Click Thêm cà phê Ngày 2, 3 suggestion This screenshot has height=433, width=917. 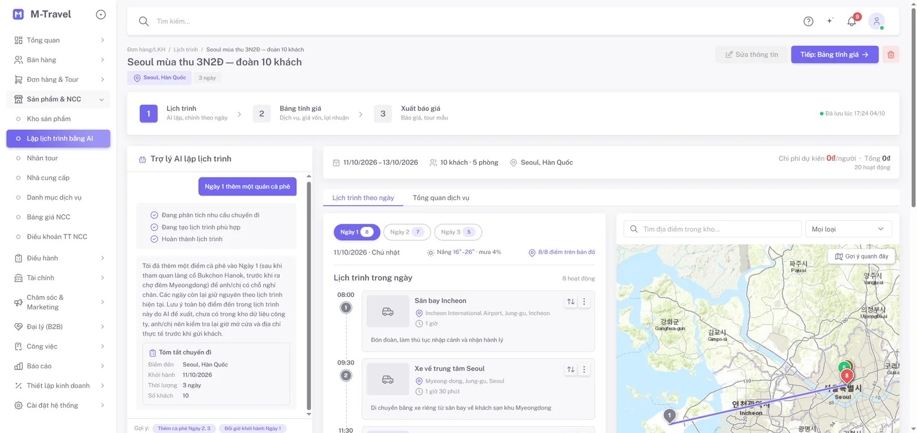tap(184, 428)
